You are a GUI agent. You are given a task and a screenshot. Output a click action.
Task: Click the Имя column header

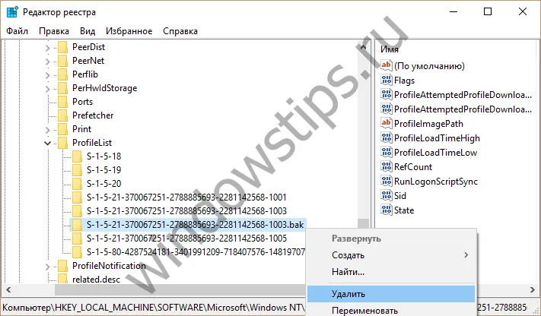(x=389, y=49)
